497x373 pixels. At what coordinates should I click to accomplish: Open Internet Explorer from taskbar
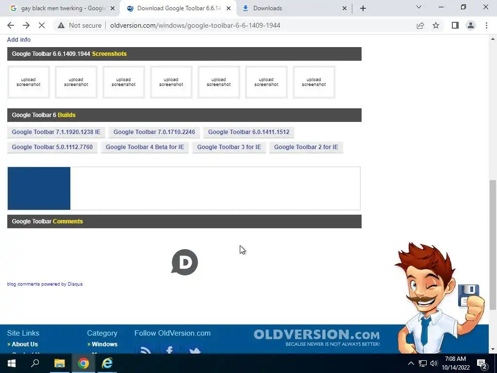tap(107, 363)
